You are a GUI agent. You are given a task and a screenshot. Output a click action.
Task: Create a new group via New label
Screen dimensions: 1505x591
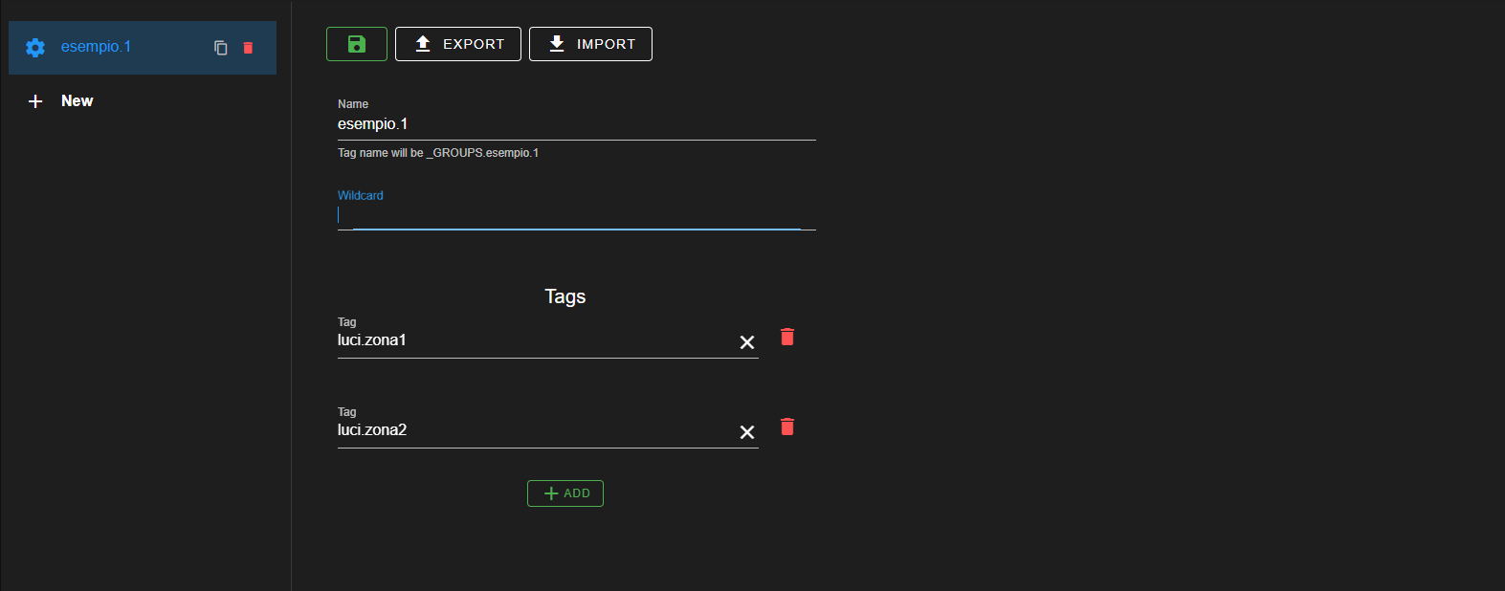tap(77, 101)
